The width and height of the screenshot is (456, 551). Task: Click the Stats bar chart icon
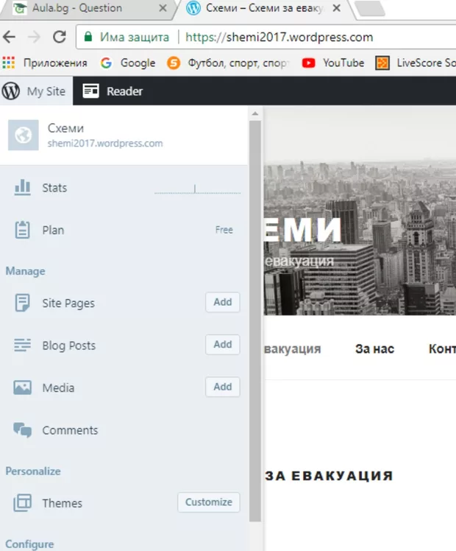click(x=23, y=187)
